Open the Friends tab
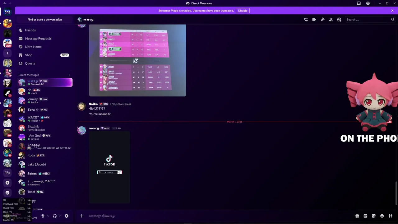The height and width of the screenshot is (224, 398). [45, 30]
